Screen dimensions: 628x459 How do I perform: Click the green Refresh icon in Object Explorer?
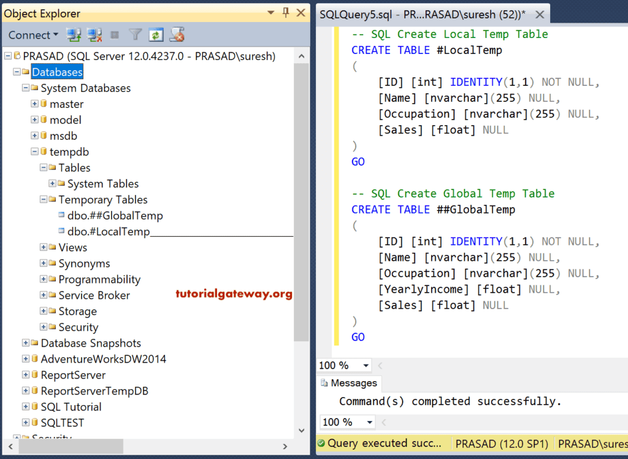coord(156,35)
